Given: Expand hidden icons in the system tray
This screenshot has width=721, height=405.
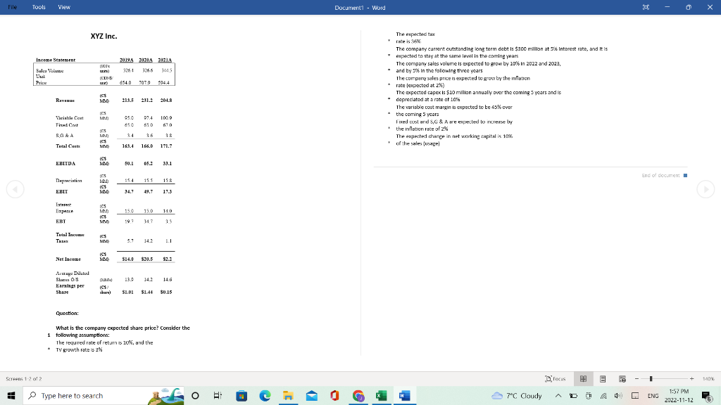Looking at the screenshot, I should tap(558, 396).
